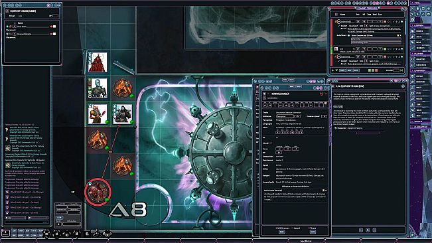The width and height of the screenshot is (432, 243).
Task: Toggle red faction button in tracker footer
Action: pyautogui.click(x=376, y=70)
